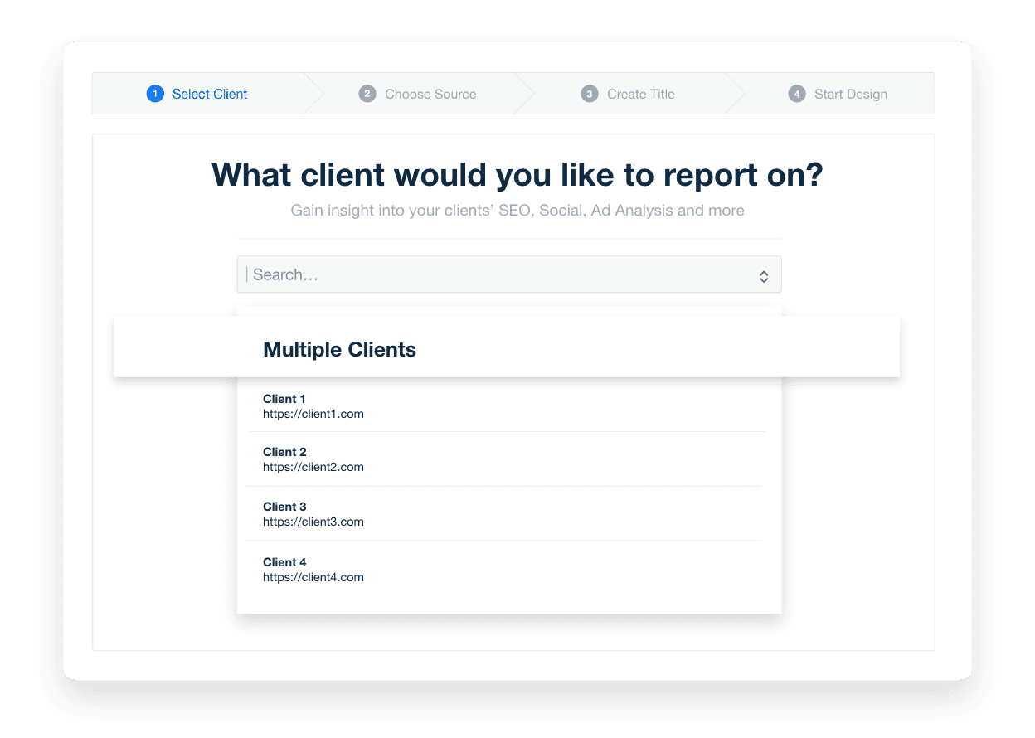Click the https://client1.com URL

tap(313, 414)
